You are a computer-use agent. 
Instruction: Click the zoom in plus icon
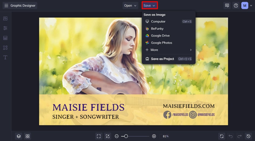[154, 136]
